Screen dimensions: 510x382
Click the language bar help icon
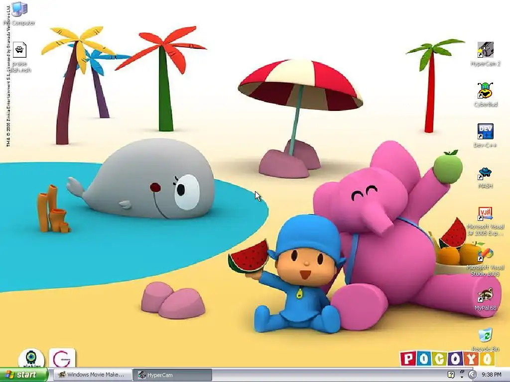click(x=451, y=375)
